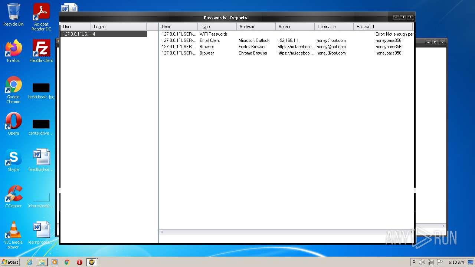Click Chrome icon in the taskbar

(67, 262)
